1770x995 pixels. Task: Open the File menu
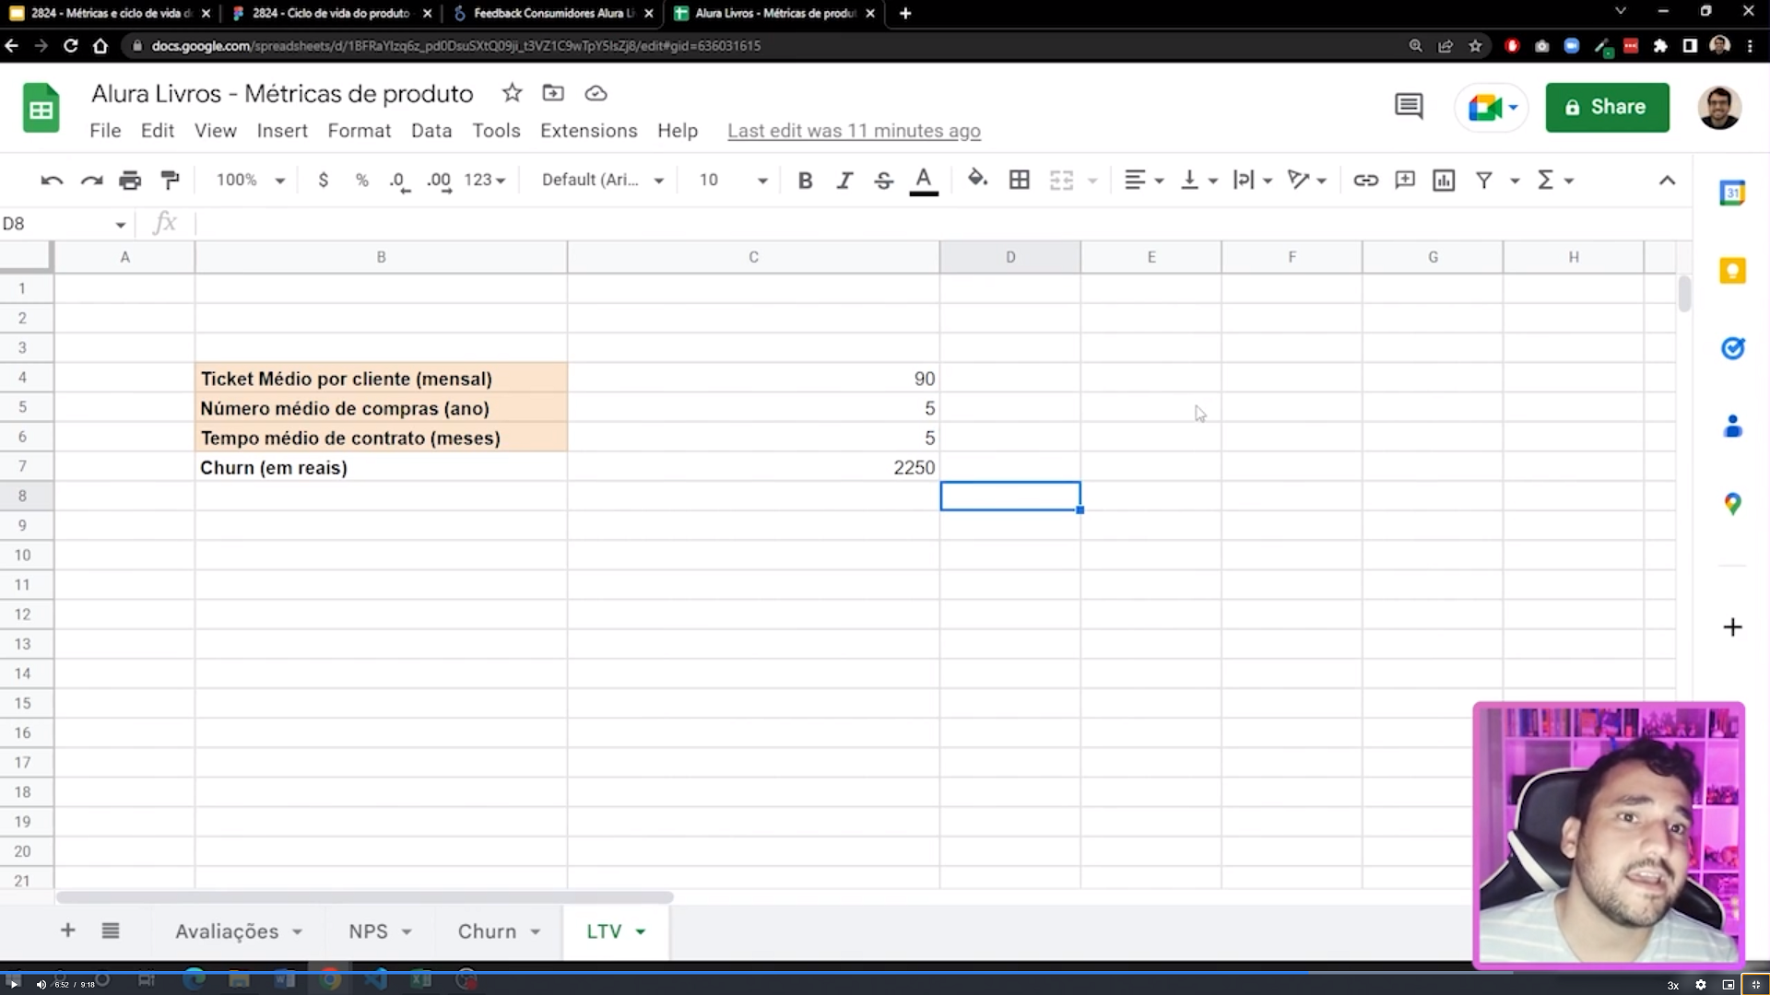[105, 131]
